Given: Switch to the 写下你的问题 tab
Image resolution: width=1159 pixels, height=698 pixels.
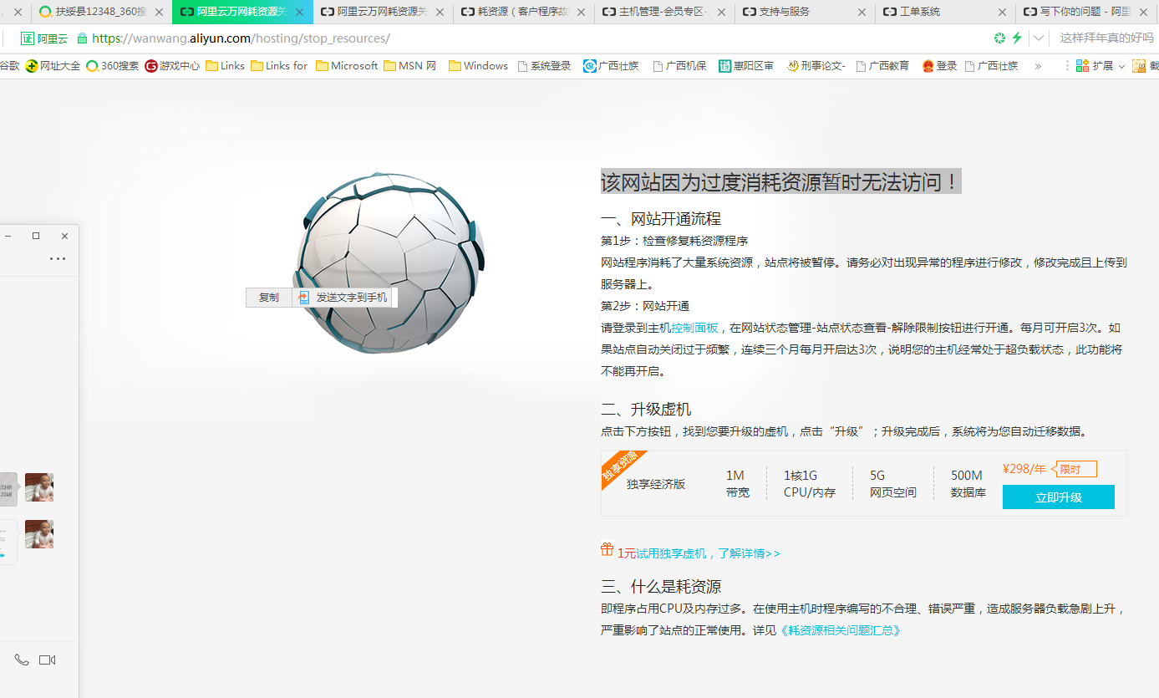Looking at the screenshot, I should [x=1085, y=12].
